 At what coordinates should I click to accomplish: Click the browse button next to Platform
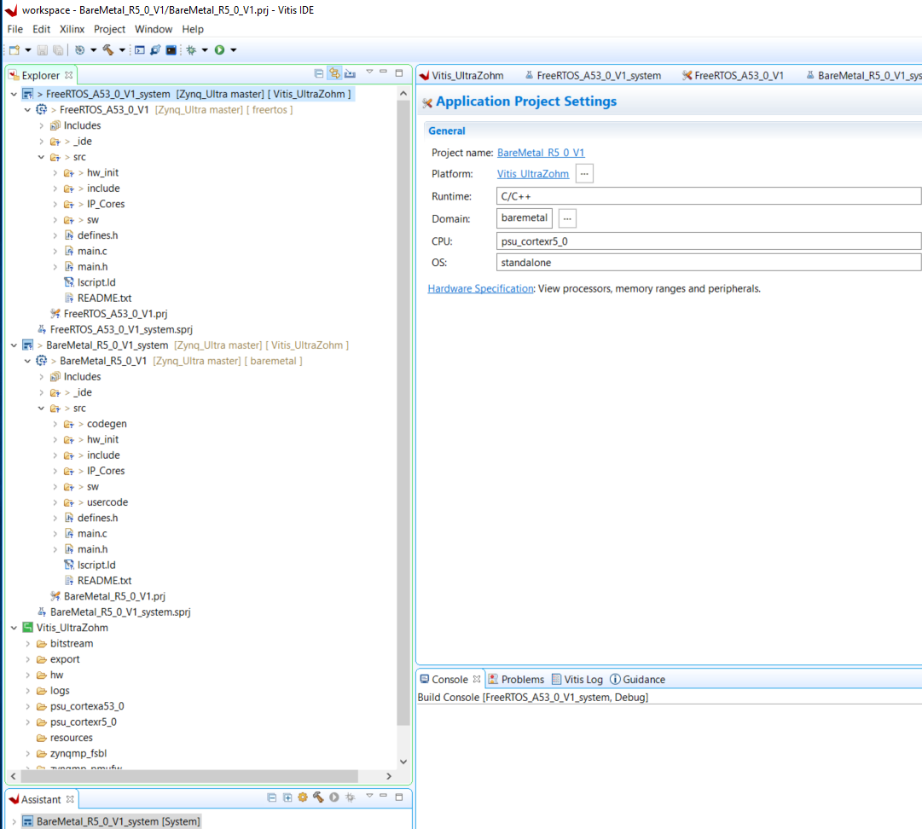[584, 173]
